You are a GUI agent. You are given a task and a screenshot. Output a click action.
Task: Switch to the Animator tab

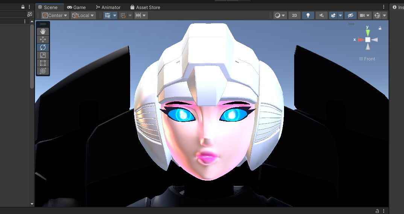coord(108,7)
